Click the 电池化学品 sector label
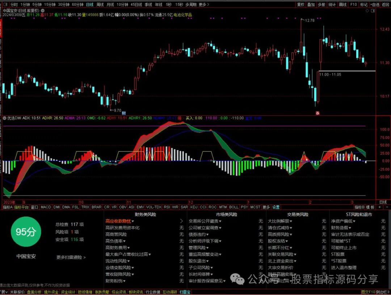Image resolution: width=391 pixels, height=295 pixels. tap(183, 15)
